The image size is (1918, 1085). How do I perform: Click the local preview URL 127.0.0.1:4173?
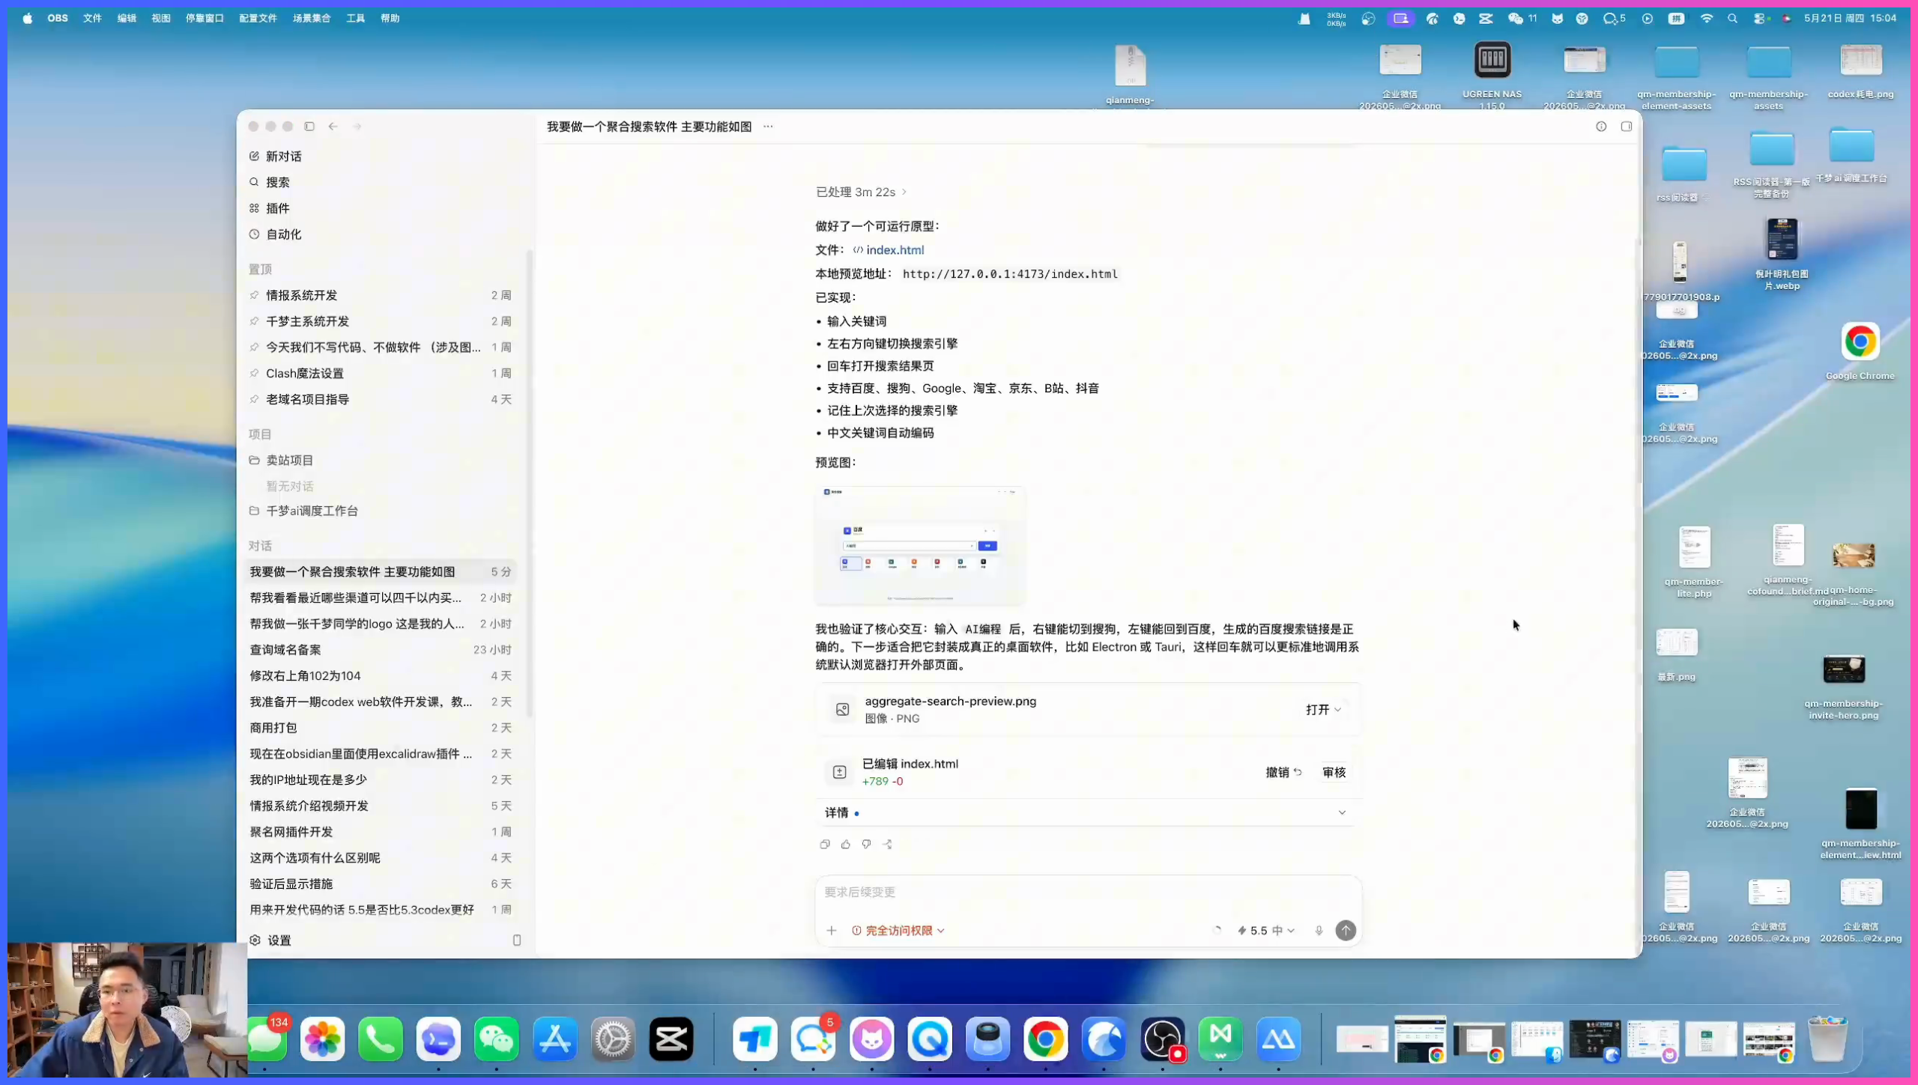1009,274
